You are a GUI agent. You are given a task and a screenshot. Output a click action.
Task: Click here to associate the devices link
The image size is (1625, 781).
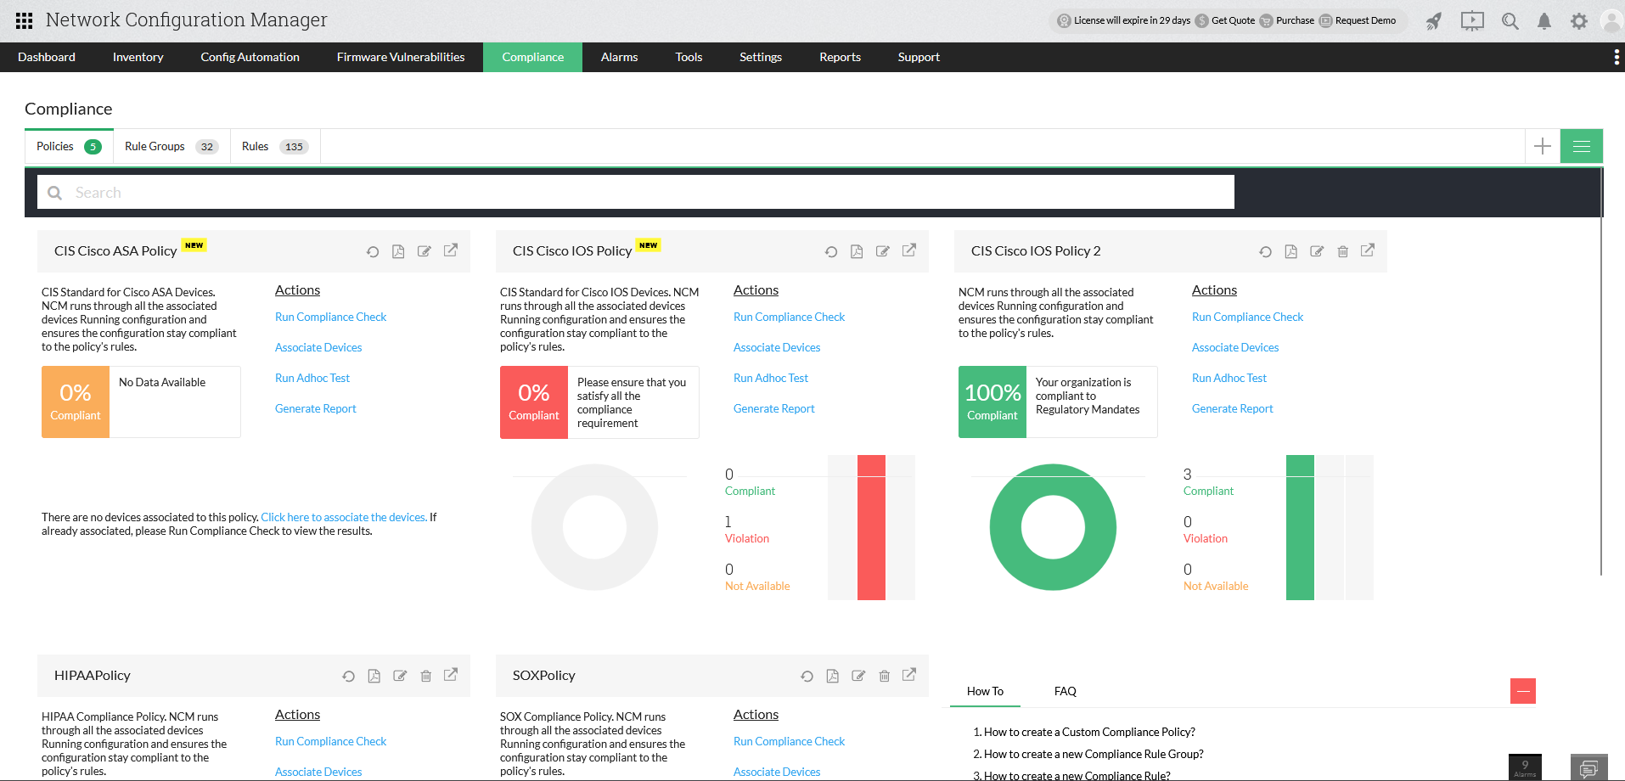pyautogui.click(x=343, y=516)
